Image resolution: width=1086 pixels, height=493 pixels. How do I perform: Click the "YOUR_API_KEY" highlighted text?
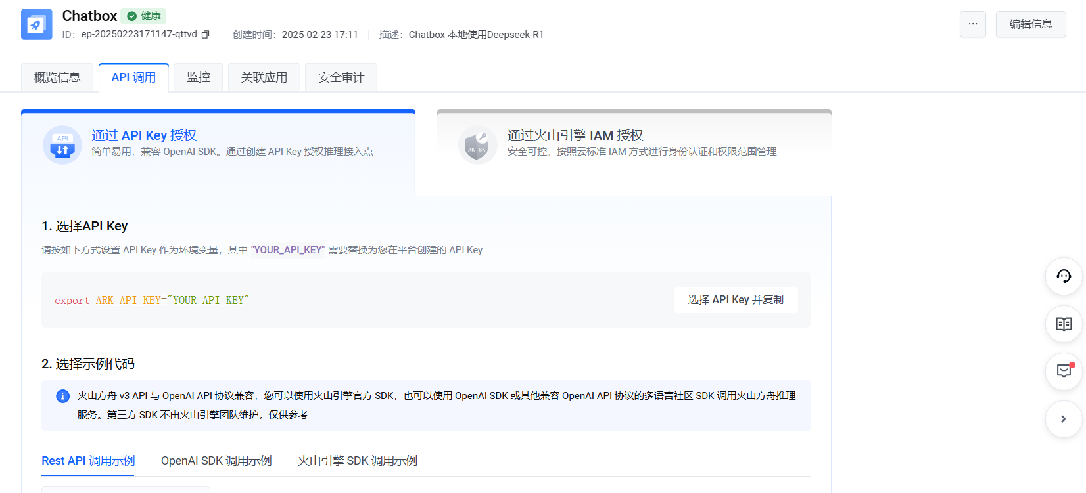288,250
